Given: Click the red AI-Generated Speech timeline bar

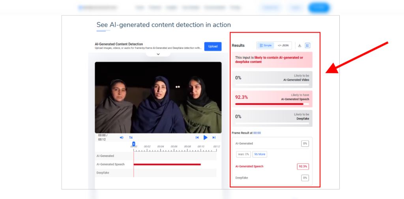Looking at the screenshot, I should point(167,164).
